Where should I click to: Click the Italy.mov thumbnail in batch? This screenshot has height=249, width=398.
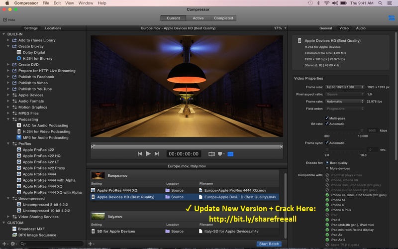(98, 216)
